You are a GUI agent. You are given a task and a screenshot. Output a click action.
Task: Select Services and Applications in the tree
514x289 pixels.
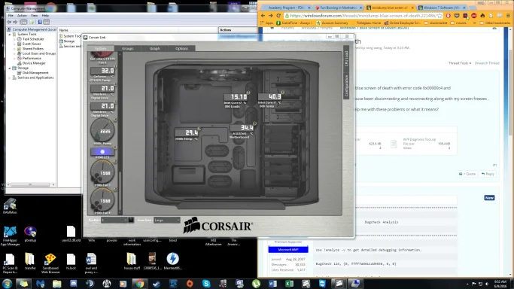(x=35, y=78)
